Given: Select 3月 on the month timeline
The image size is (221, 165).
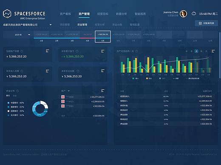Looking at the screenshot, I should coord(72,41).
